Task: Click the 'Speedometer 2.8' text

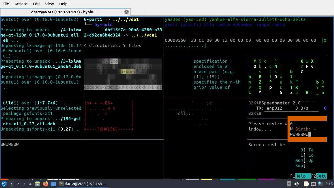Action: [x=281, y=103]
